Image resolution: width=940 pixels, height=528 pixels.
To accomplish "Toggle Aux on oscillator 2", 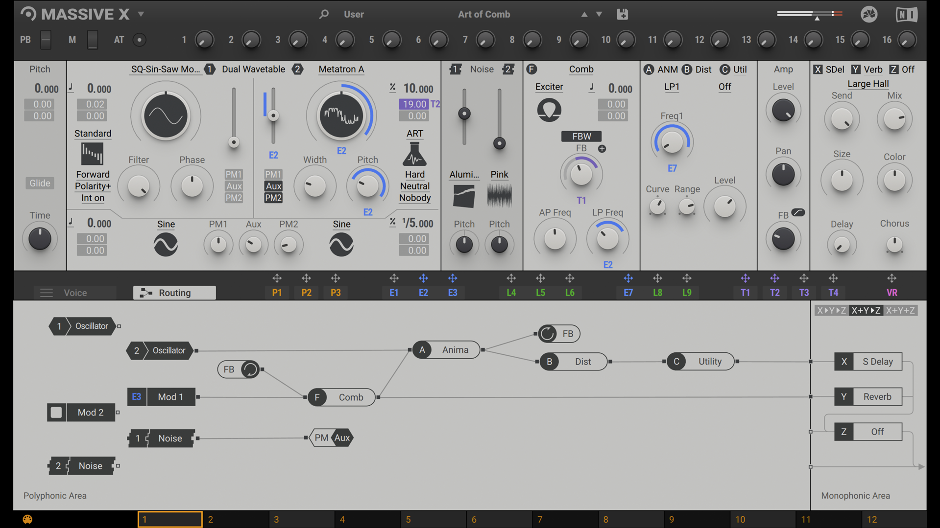I will 273,186.
